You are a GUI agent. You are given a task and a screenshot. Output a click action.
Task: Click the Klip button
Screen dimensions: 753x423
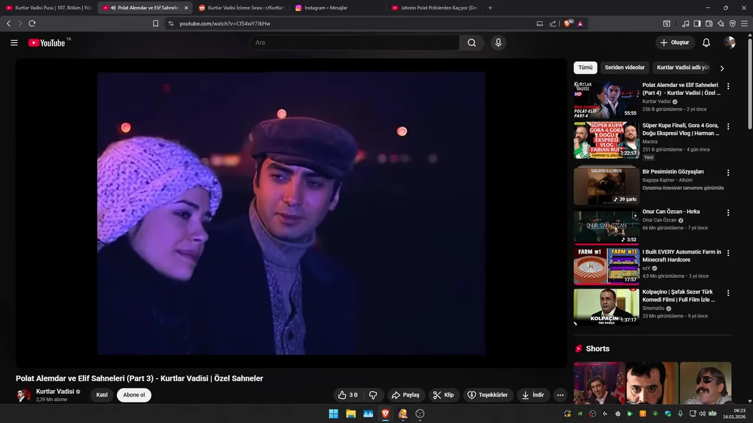(x=444, y=395)
